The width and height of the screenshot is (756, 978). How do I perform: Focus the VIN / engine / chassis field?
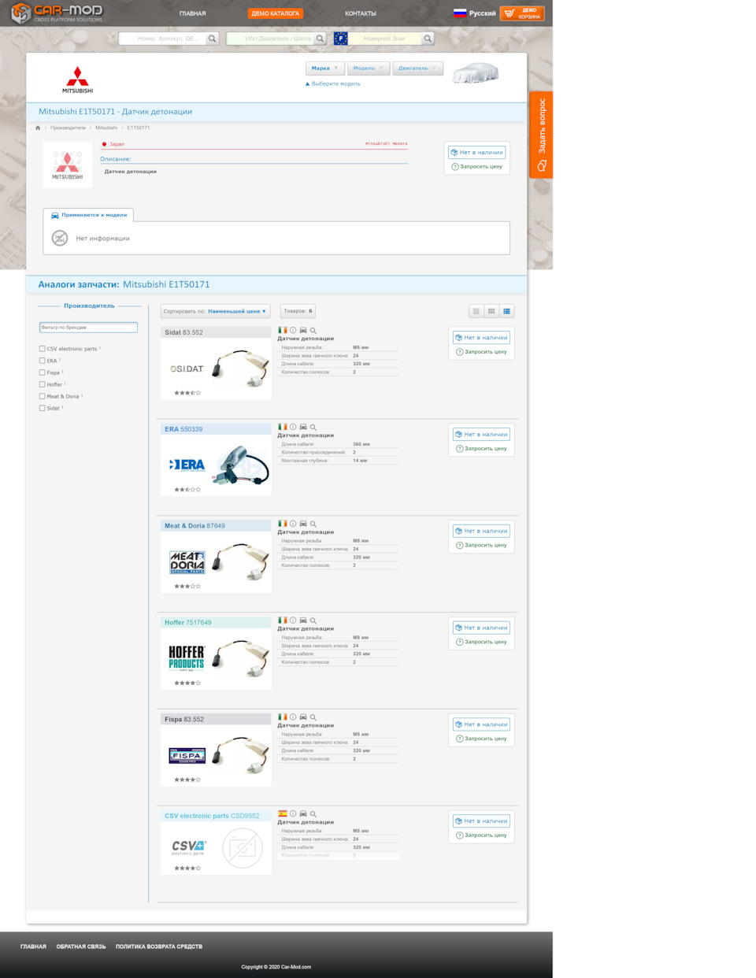pyautogui.click(x=270, y=39)
